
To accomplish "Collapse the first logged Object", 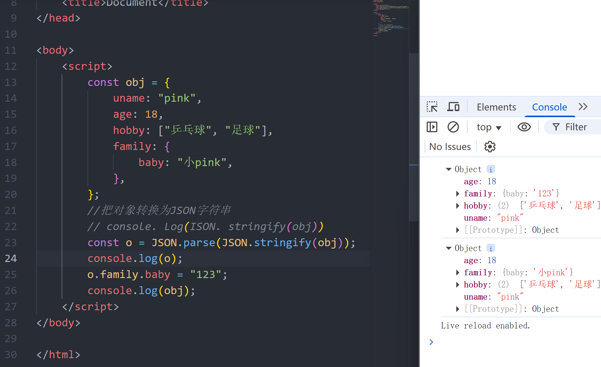I will (448, 169).
